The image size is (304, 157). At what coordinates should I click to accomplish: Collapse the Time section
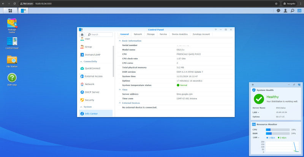coord(120,90)
